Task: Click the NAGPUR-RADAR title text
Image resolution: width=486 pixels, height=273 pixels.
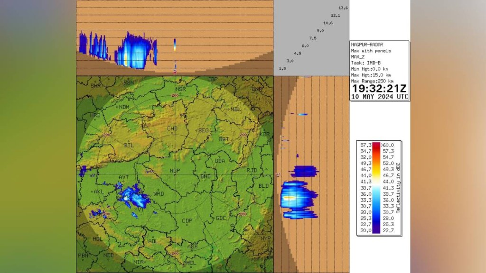Action: point(366,45)
